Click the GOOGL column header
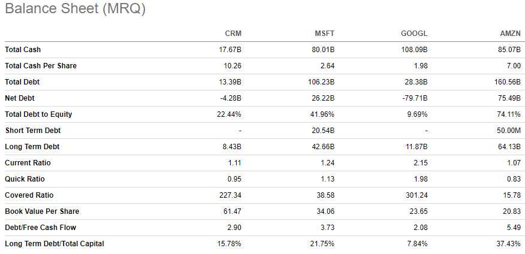Viewport: 525px width, 254px height. tap(414, 34)
